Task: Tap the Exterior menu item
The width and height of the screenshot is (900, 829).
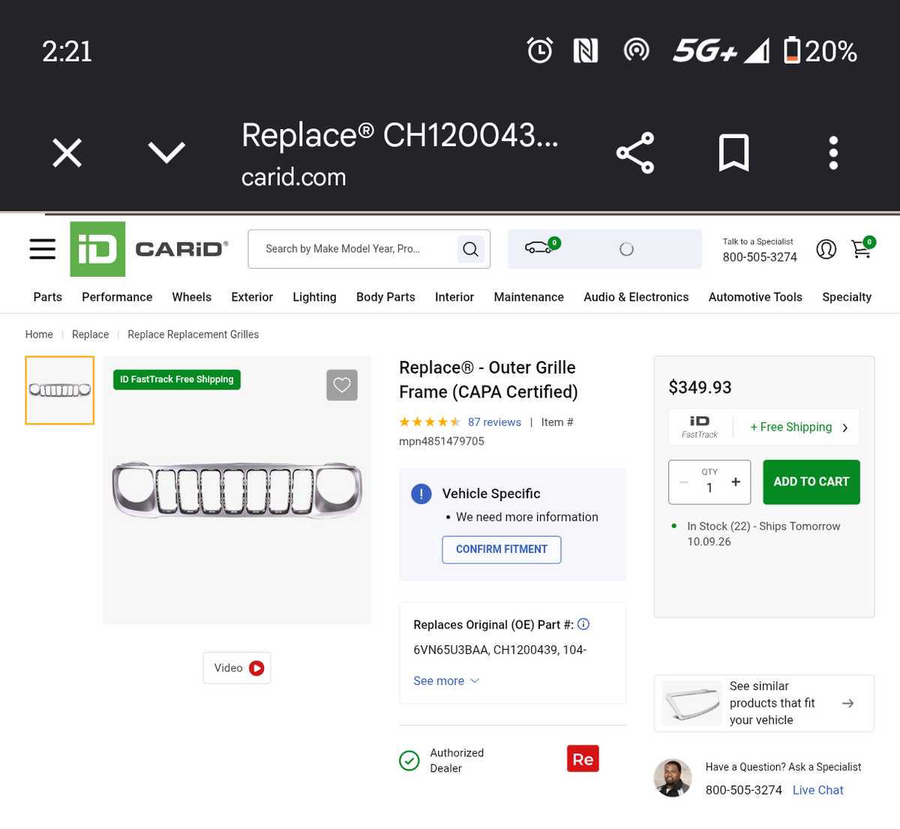Action: click(252, 297)
